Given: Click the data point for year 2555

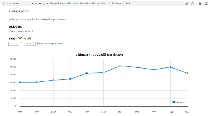Looking at the screenshot, I should 20,82.
